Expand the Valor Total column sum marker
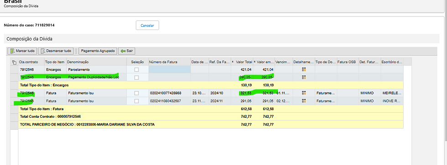 click(x=233, y=62)
